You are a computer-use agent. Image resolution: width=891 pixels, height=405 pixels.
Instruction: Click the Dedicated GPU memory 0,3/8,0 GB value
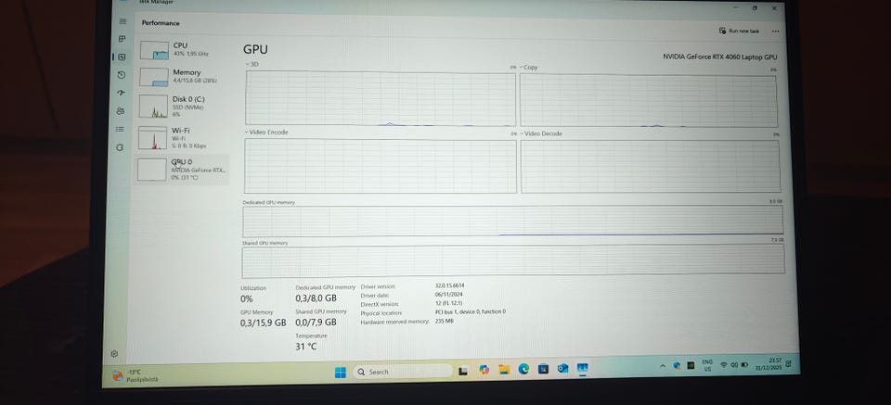(316, 298)
